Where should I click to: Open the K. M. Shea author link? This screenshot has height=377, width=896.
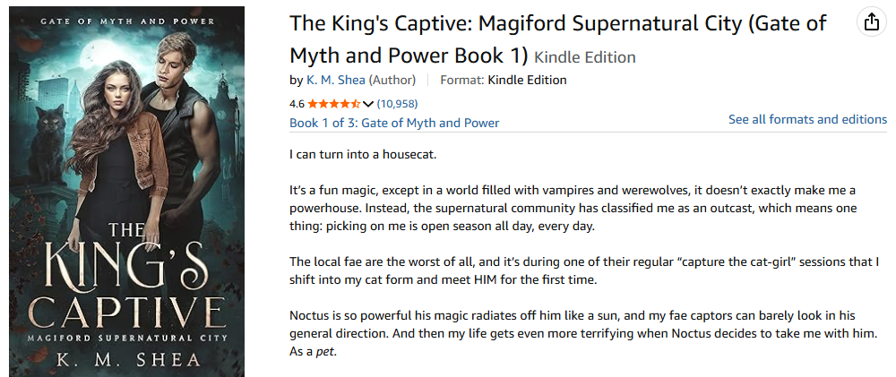(x=335, y=80)
